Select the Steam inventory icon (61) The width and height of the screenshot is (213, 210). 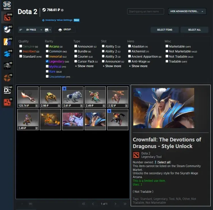coord(7,29)
